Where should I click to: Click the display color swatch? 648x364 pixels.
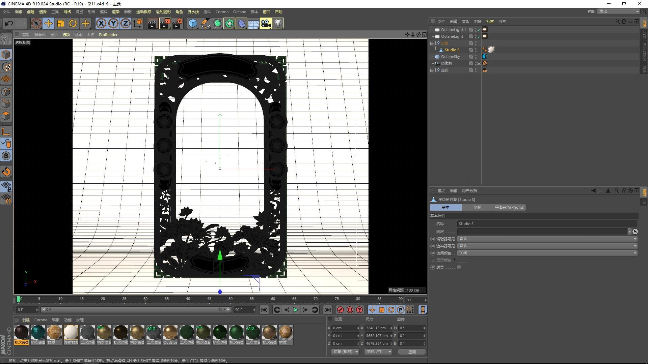(x=462, y=260)
